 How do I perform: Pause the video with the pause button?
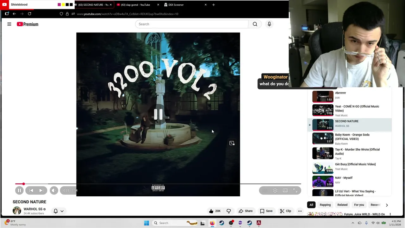tap(19, 190)
